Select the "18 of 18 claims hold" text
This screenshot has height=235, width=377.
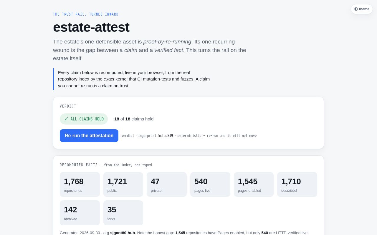[134, 119]
